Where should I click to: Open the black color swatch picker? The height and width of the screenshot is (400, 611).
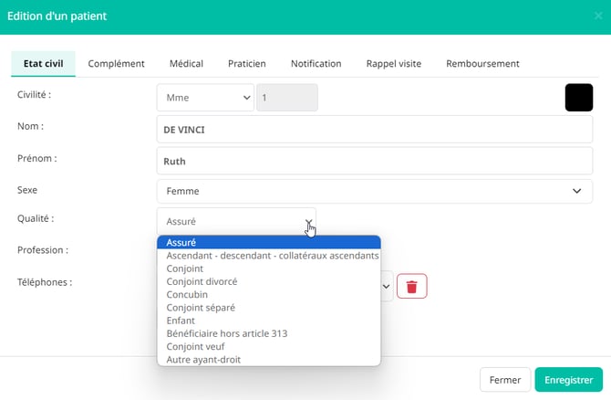pyautogui.click(x=578, y=98)
